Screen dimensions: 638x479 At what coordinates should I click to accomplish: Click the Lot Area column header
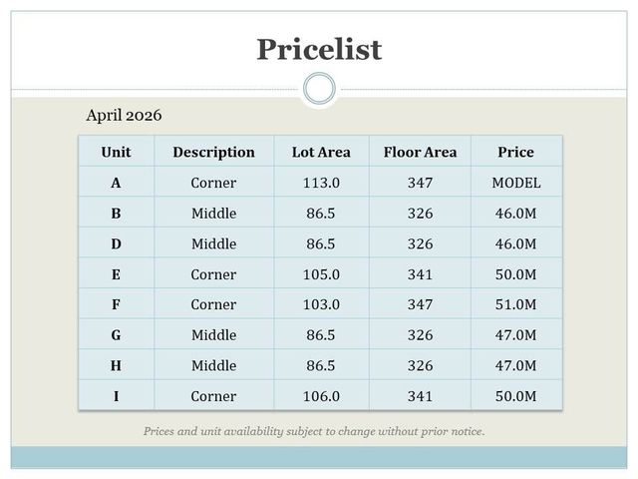pos(321,152)
